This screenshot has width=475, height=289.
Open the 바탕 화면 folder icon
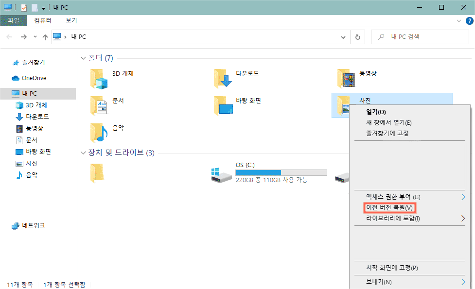click(x=222, y=105)
